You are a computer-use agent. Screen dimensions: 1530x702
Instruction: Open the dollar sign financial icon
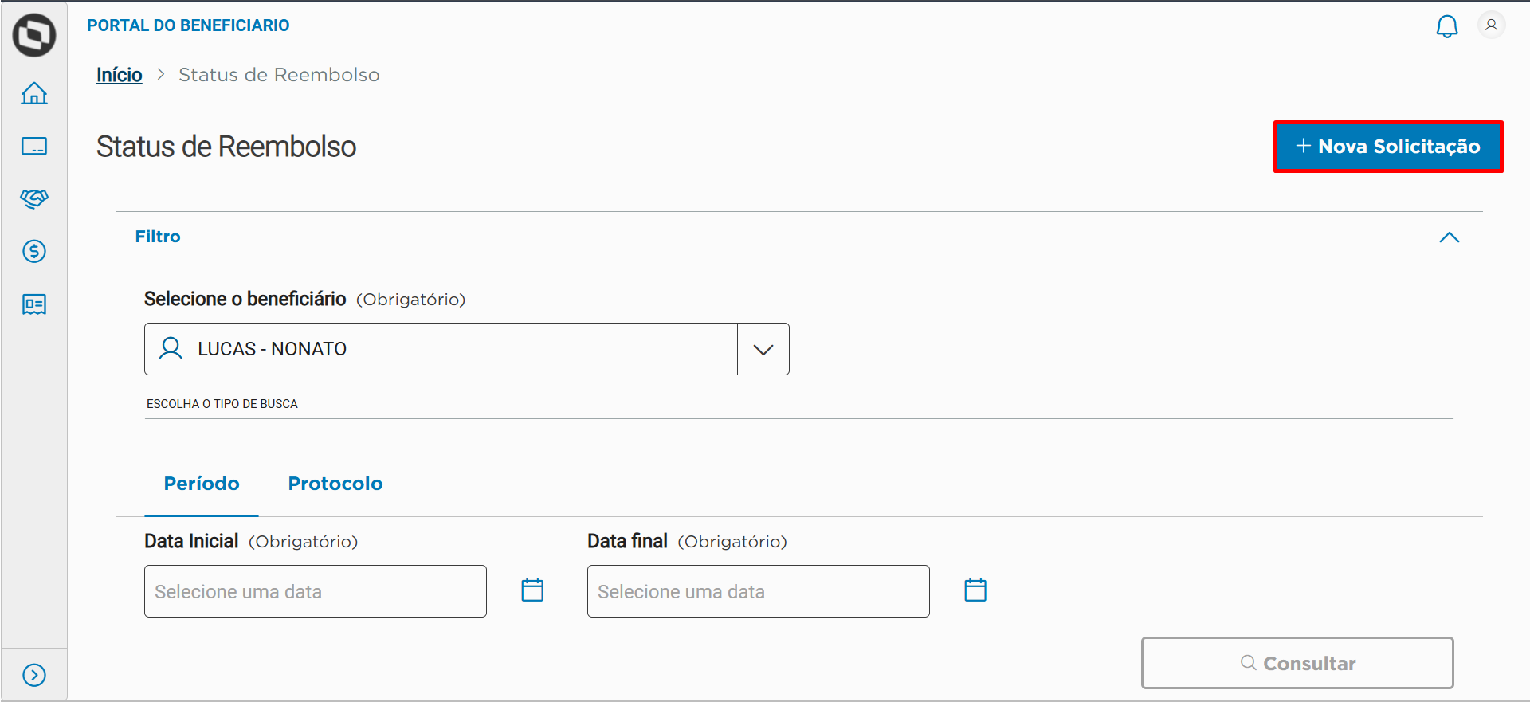click(34, 251)
